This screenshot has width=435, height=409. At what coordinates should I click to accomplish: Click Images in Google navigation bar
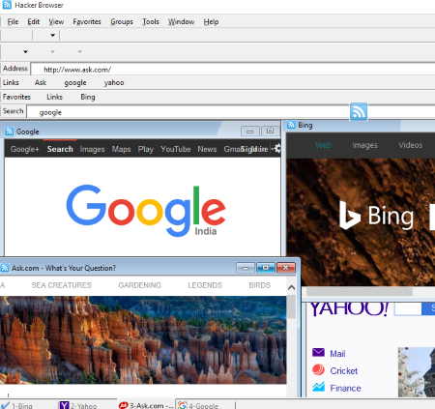tap(93, 149)
